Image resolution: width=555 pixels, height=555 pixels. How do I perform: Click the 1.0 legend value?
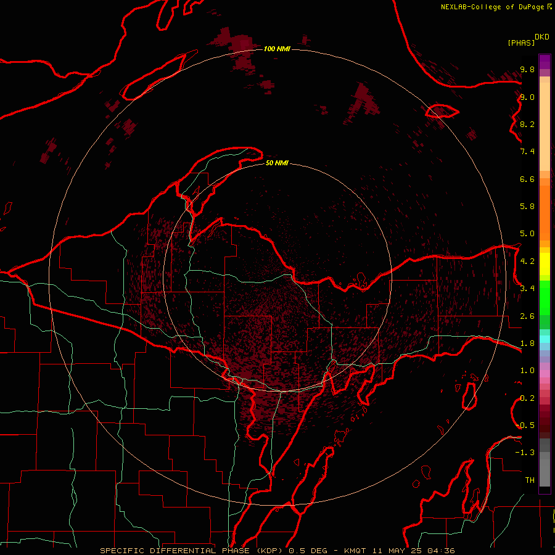point(527,371)
